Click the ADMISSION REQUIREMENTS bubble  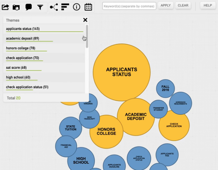(180, 103)
